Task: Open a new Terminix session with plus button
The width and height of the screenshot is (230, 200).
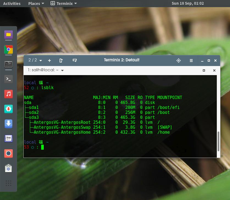Action: click(49, 61)
